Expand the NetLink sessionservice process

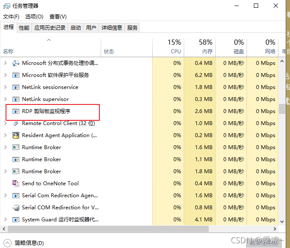click(5, 87)
